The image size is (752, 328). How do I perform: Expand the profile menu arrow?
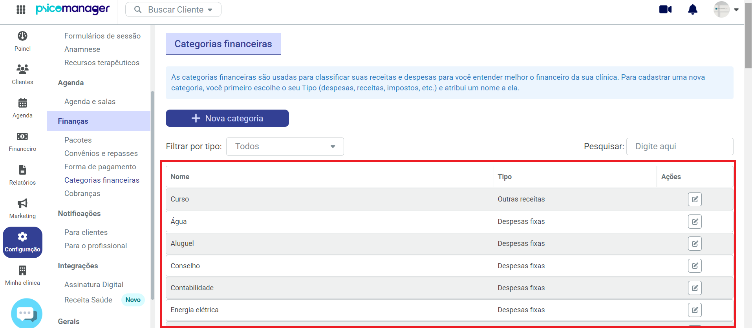click(x=736, y=10)
